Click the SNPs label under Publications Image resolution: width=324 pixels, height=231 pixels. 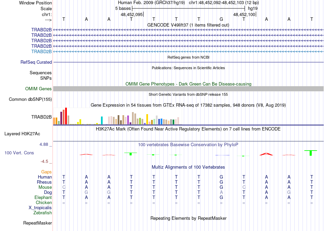pyautogui.click(x=46, y=78)
